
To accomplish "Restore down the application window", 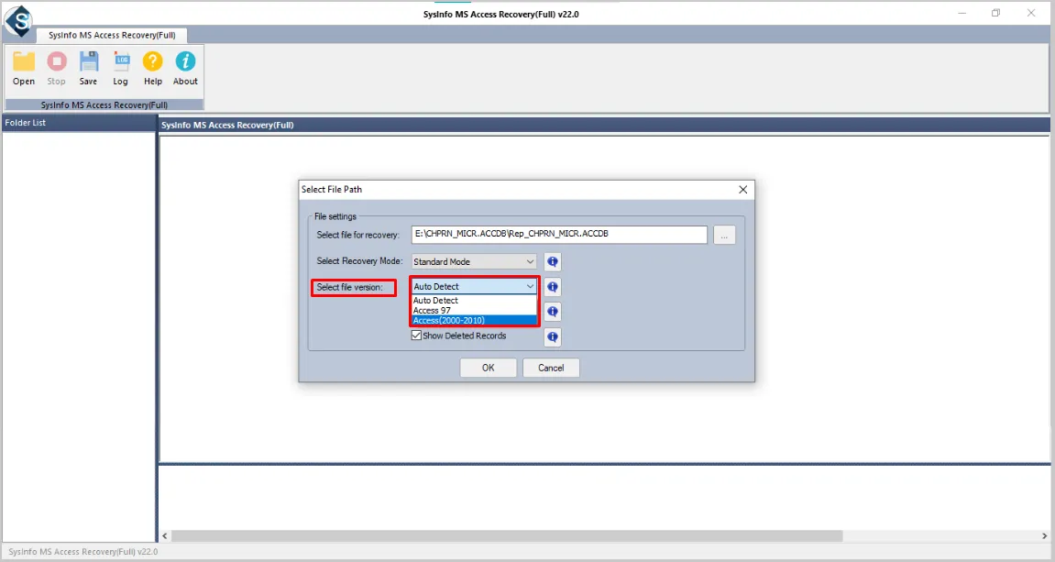I will pyautogui.click(x=995, y=14).
